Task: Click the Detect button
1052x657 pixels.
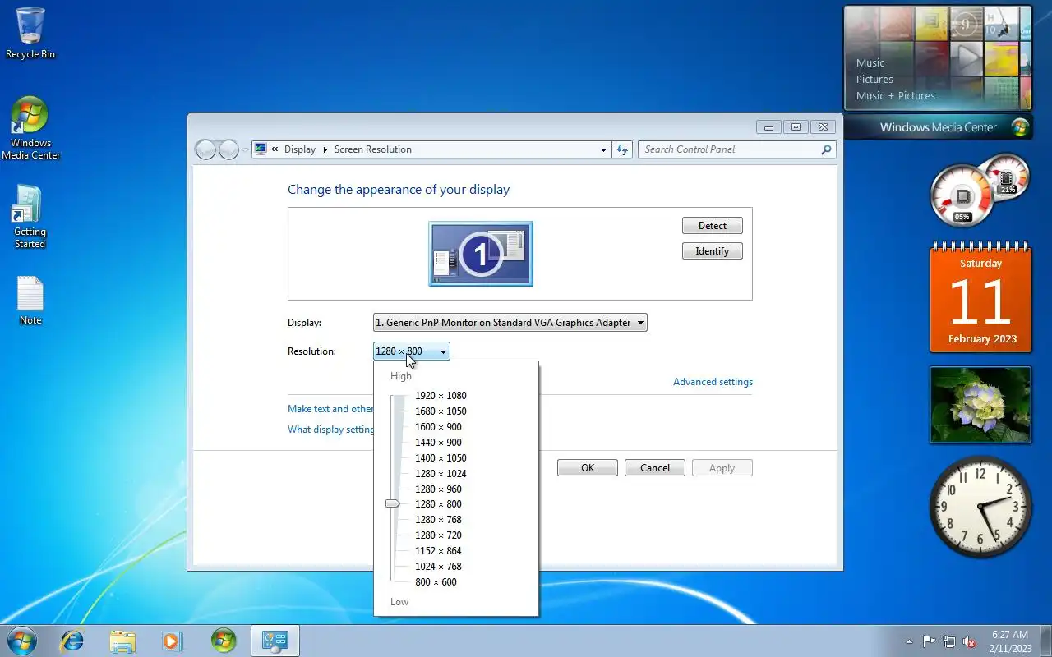Action: (x=713, y=226)
